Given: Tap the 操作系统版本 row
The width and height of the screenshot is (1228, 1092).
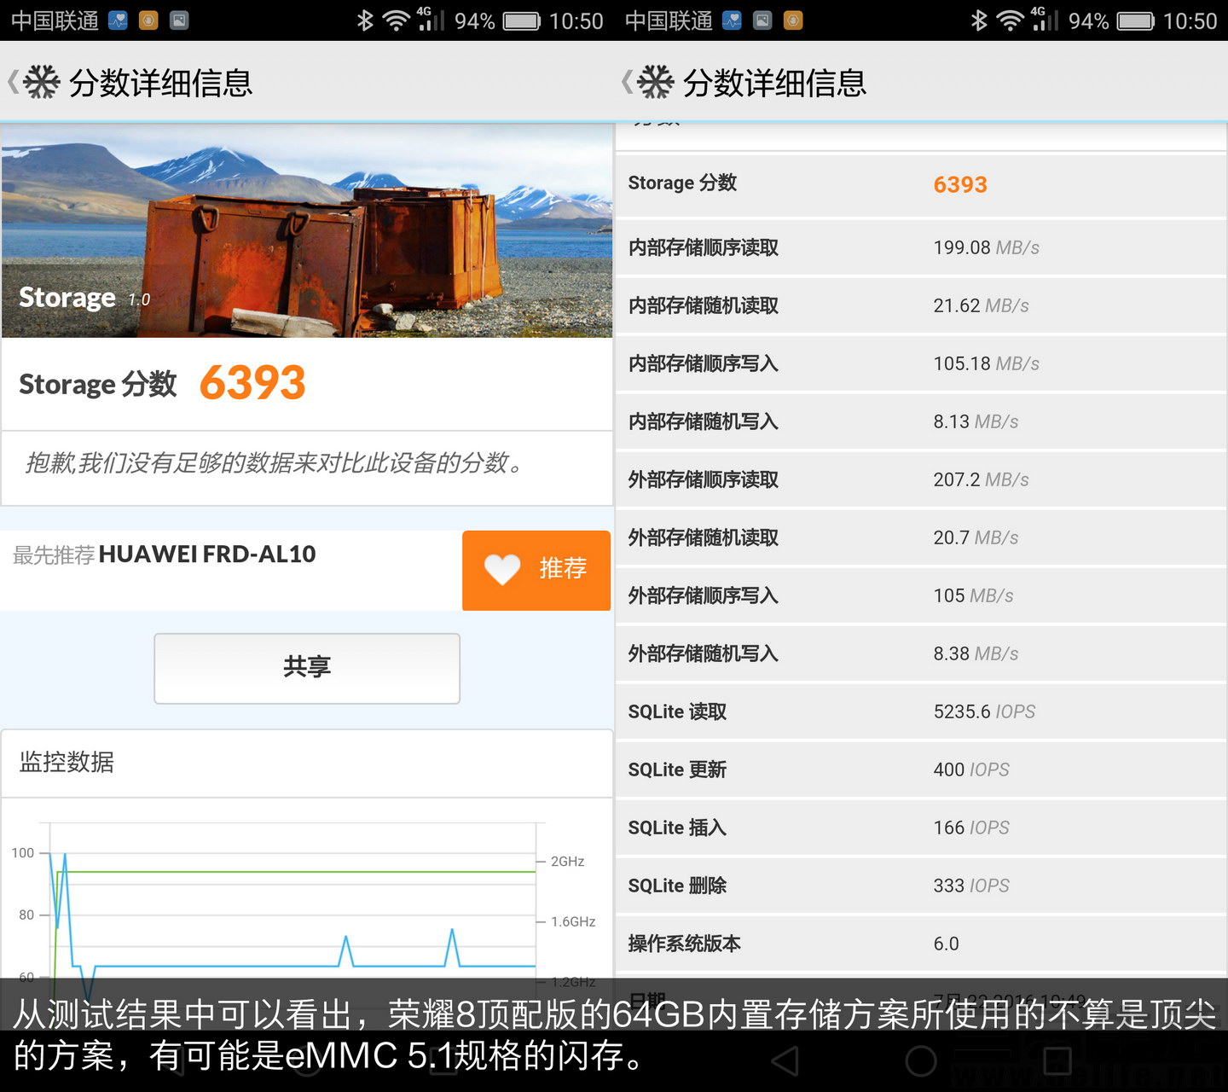Looking at the screenshot, I should [x=921, y=944].
